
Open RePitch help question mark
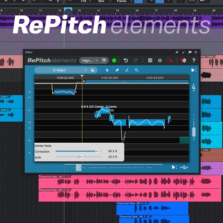tap(194, 60)
